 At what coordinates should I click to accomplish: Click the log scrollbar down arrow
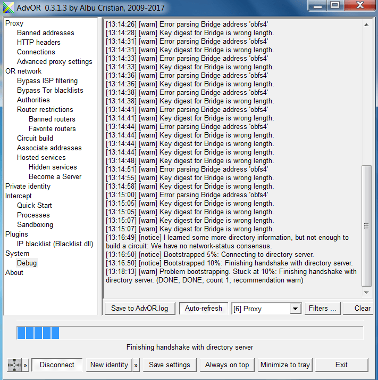click(x=366, y=293)
